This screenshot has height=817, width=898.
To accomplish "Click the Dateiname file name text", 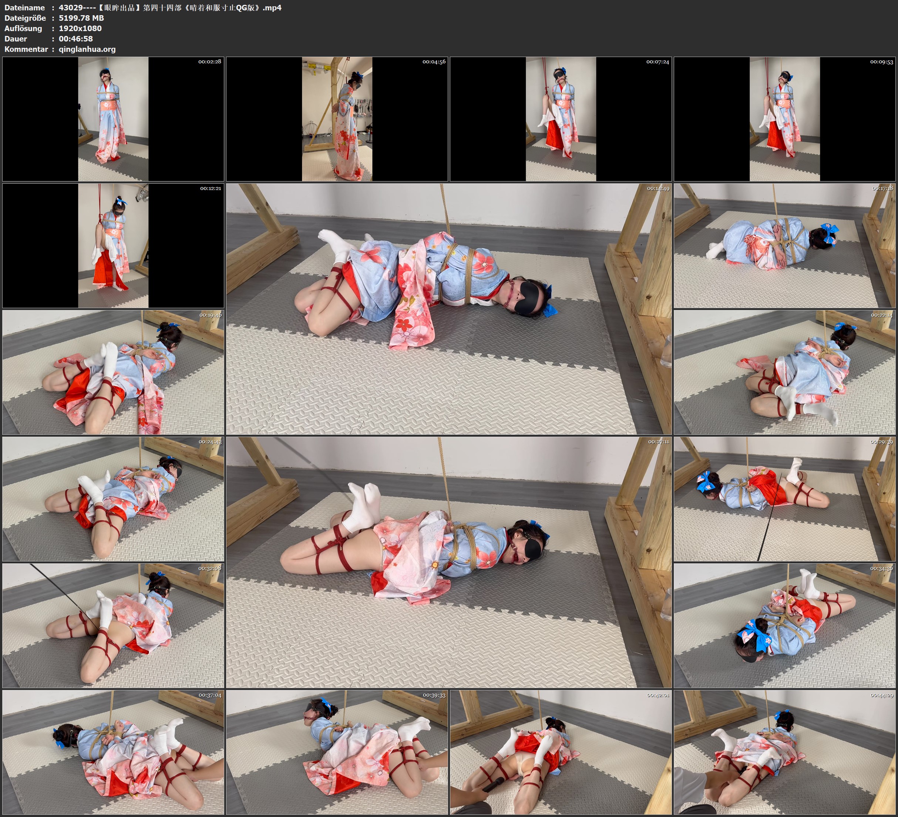I will tap(170, 7).
